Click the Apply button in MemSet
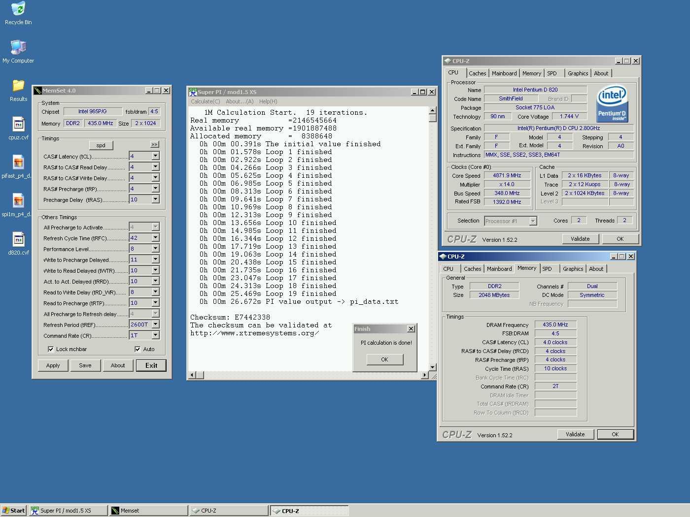Image resolution: width=690 pixels, height=517 pixels. pyautogui.click(x=53, y=365)
